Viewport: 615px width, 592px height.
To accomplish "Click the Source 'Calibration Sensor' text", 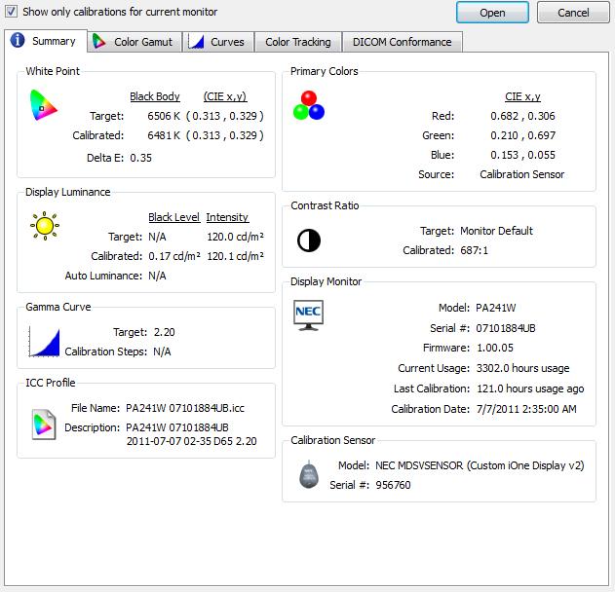I will [522, 174].
